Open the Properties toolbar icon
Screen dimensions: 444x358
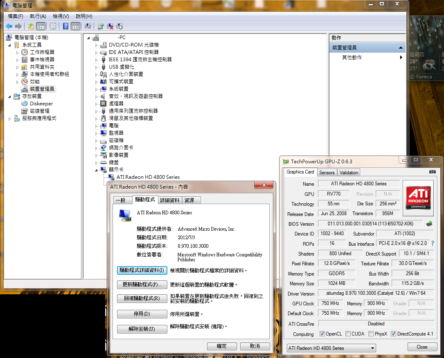53,26
